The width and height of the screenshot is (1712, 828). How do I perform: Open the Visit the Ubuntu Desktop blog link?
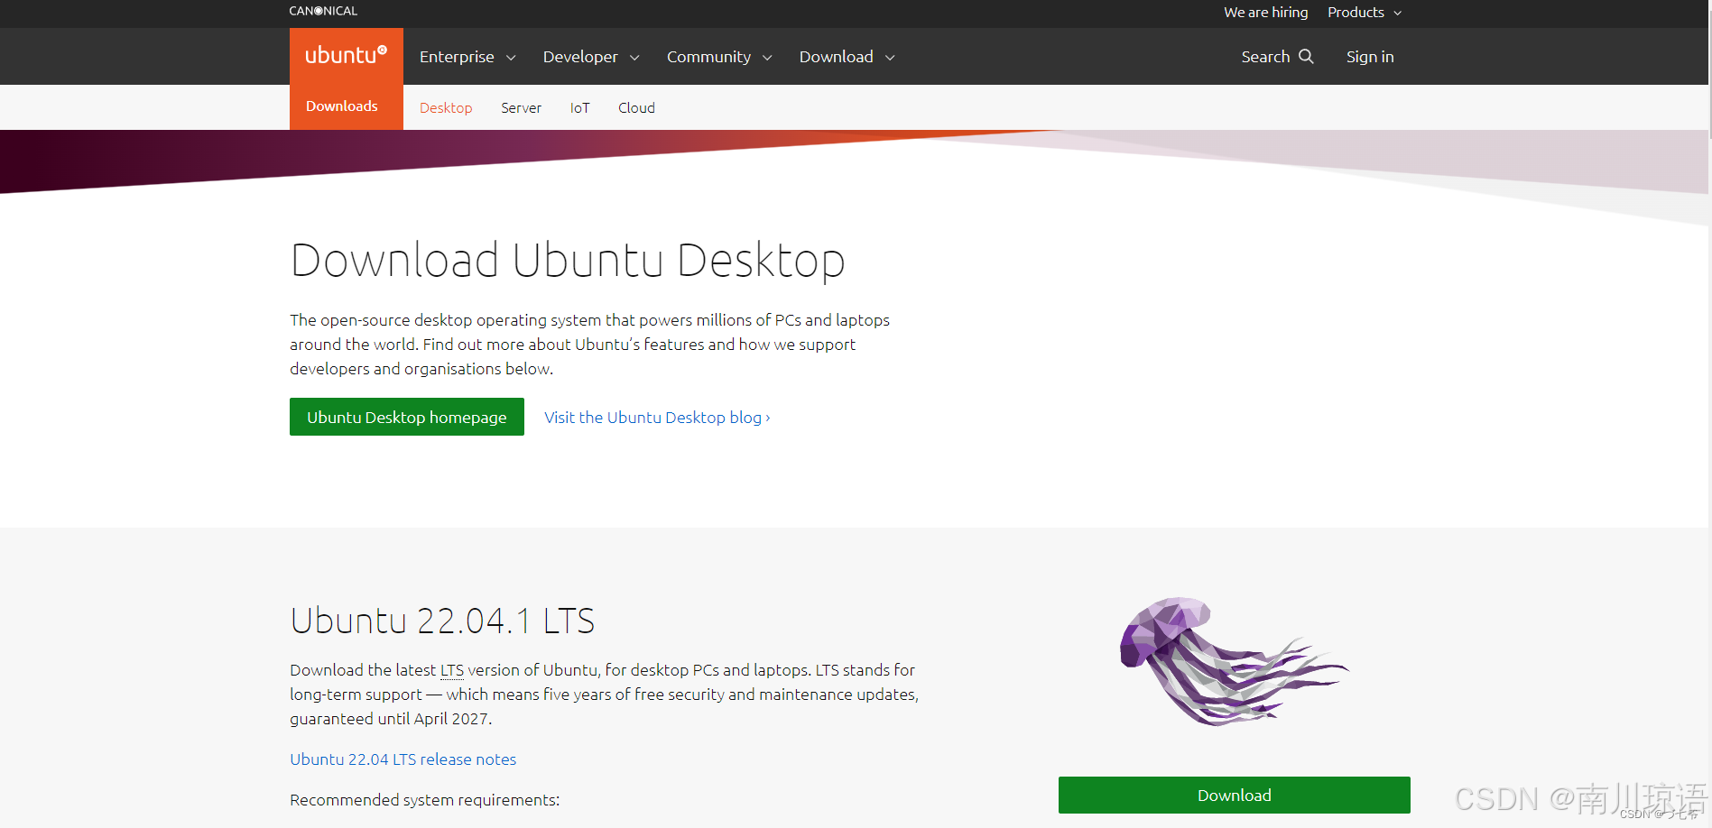[657, 418]
